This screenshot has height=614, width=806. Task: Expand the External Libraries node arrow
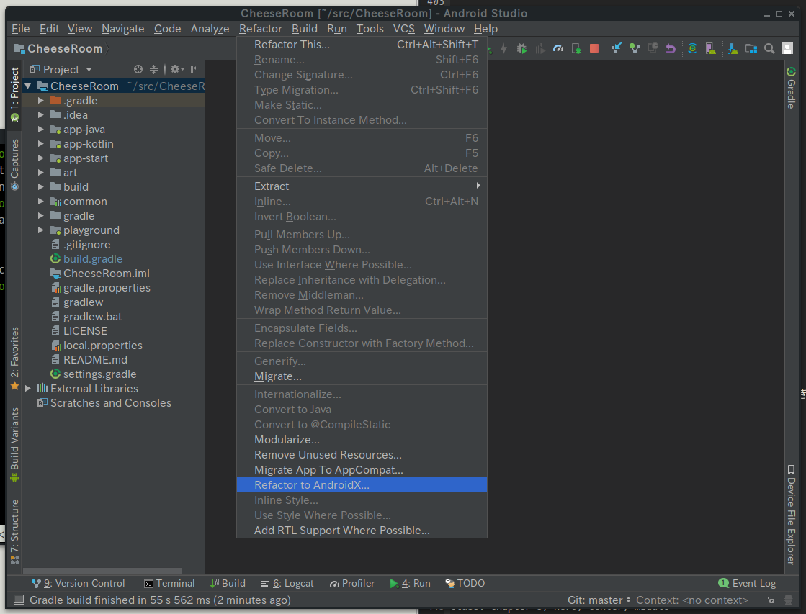(28, 389)
